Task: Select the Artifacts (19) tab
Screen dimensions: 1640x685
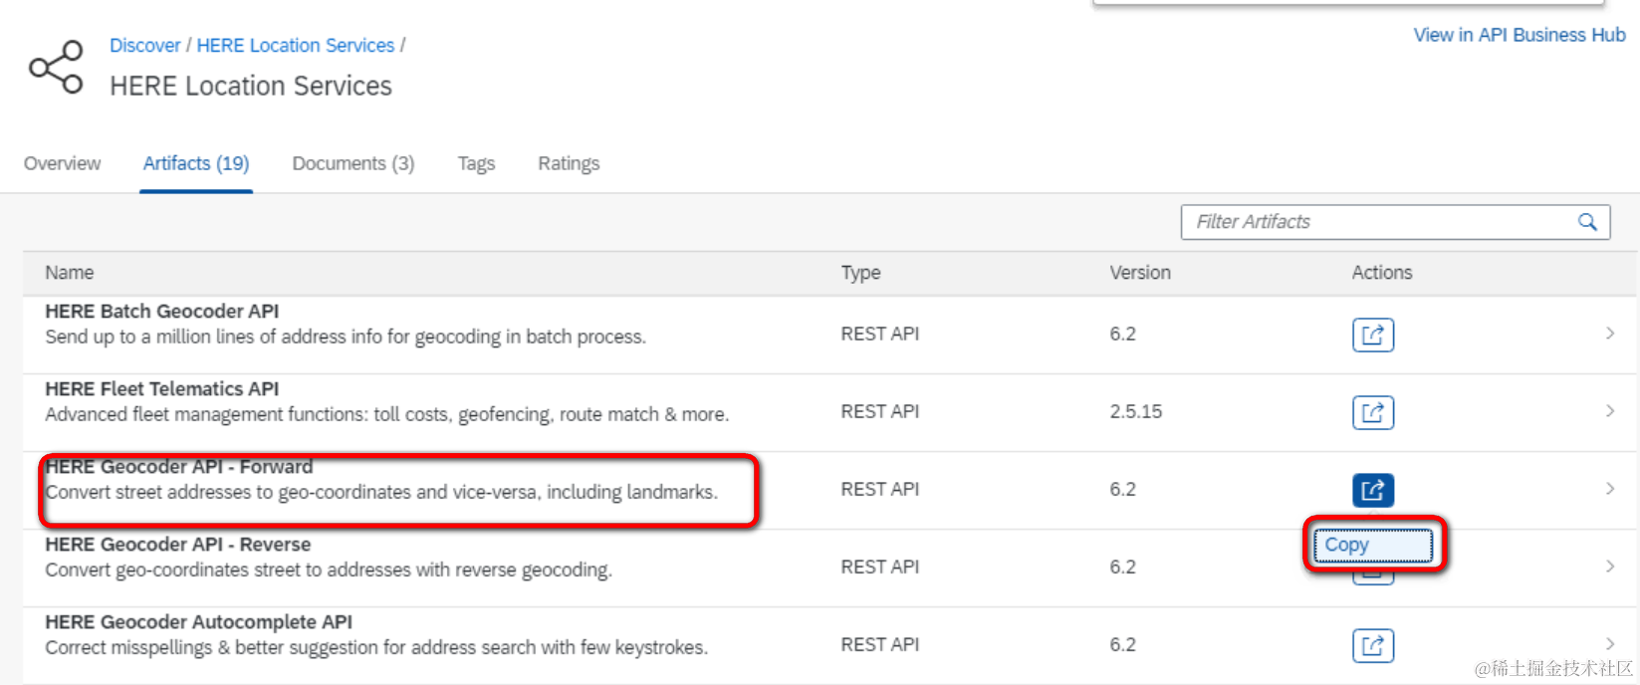Action: (x=196, y=163)
